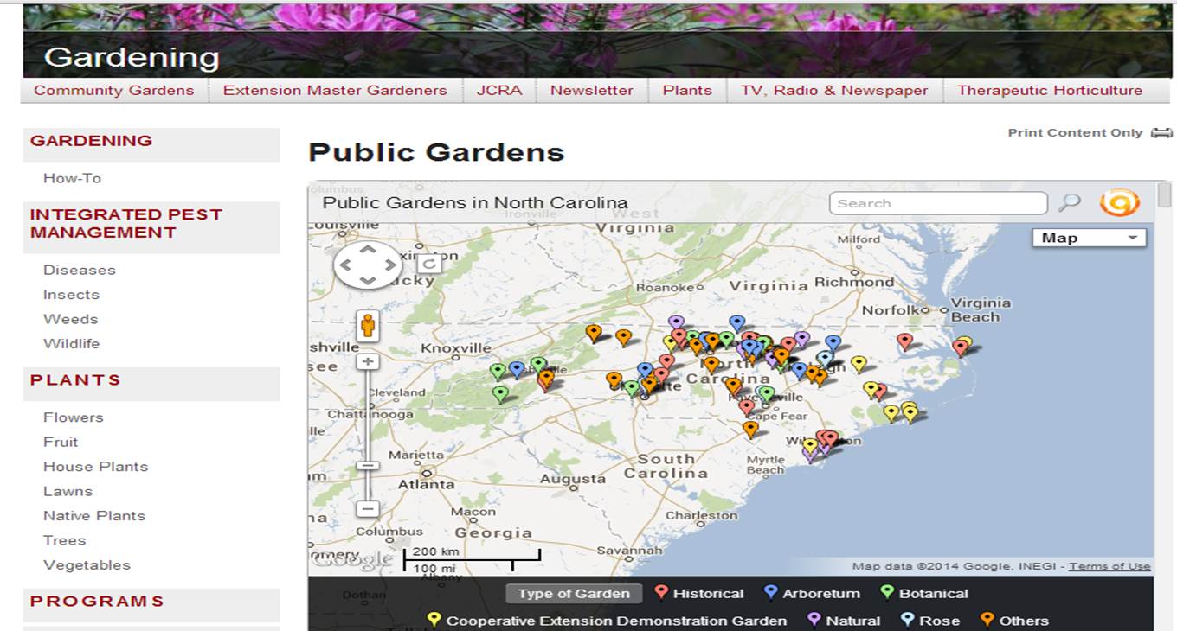The image size is (1177, 631).
Task: Open the Wildlife sidebar link
Action: coord(71,343)
